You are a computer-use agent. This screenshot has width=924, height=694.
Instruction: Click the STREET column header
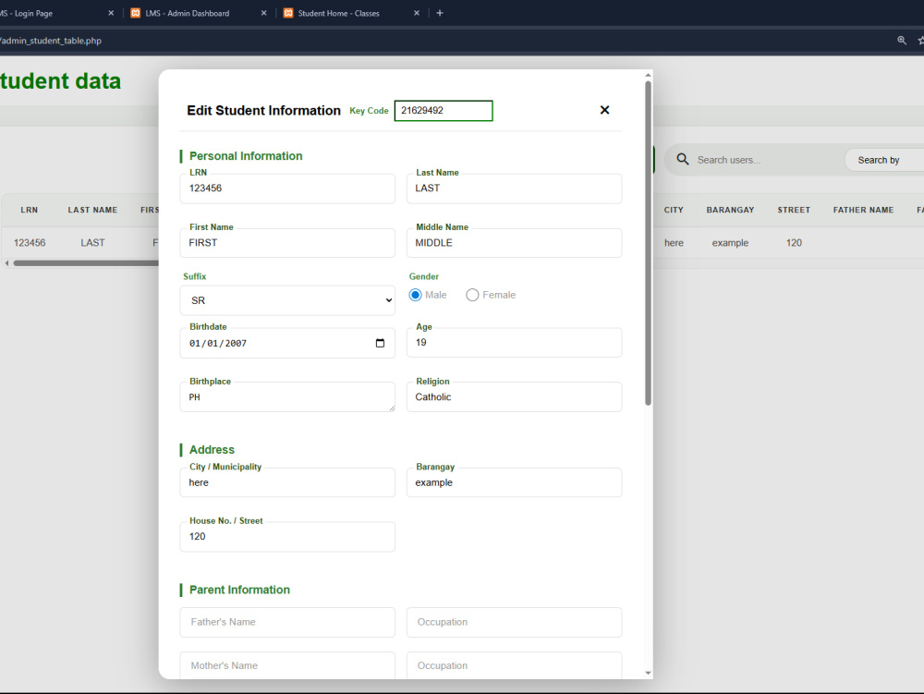794,210
